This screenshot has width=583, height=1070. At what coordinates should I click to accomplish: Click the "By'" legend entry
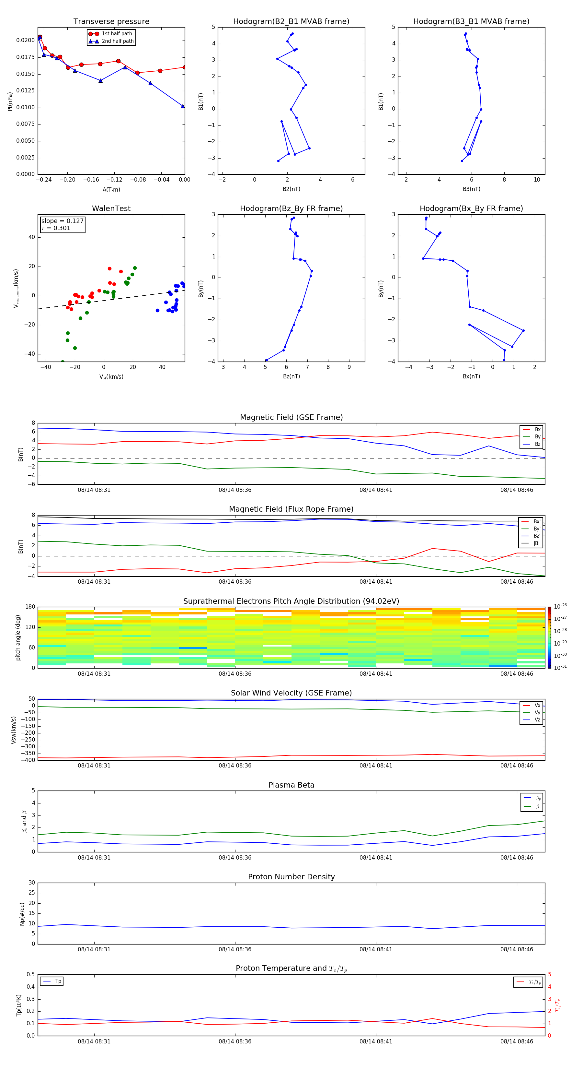click(531, 529)
